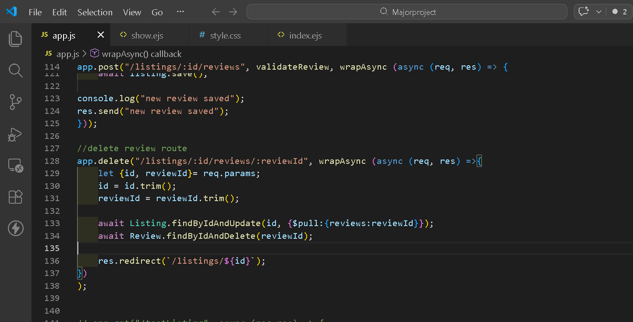Open the Search view icon
The image size is (633, 322).
(15, 70)
